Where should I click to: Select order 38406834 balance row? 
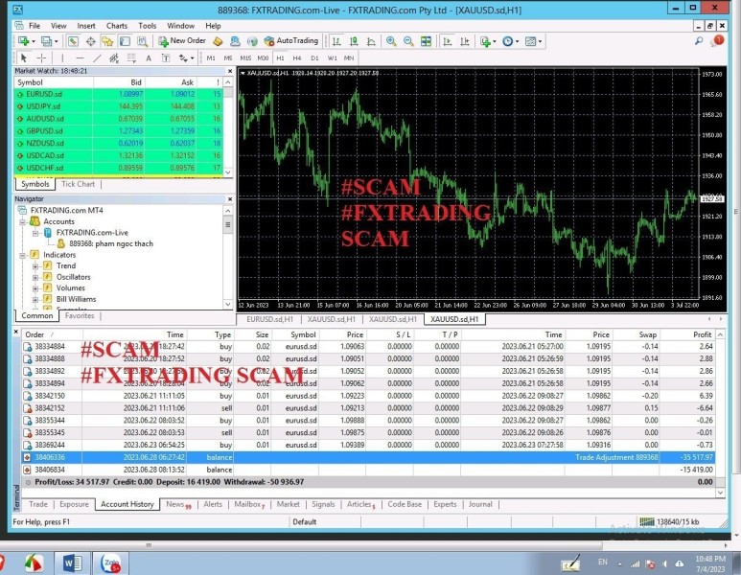point(369,470)
